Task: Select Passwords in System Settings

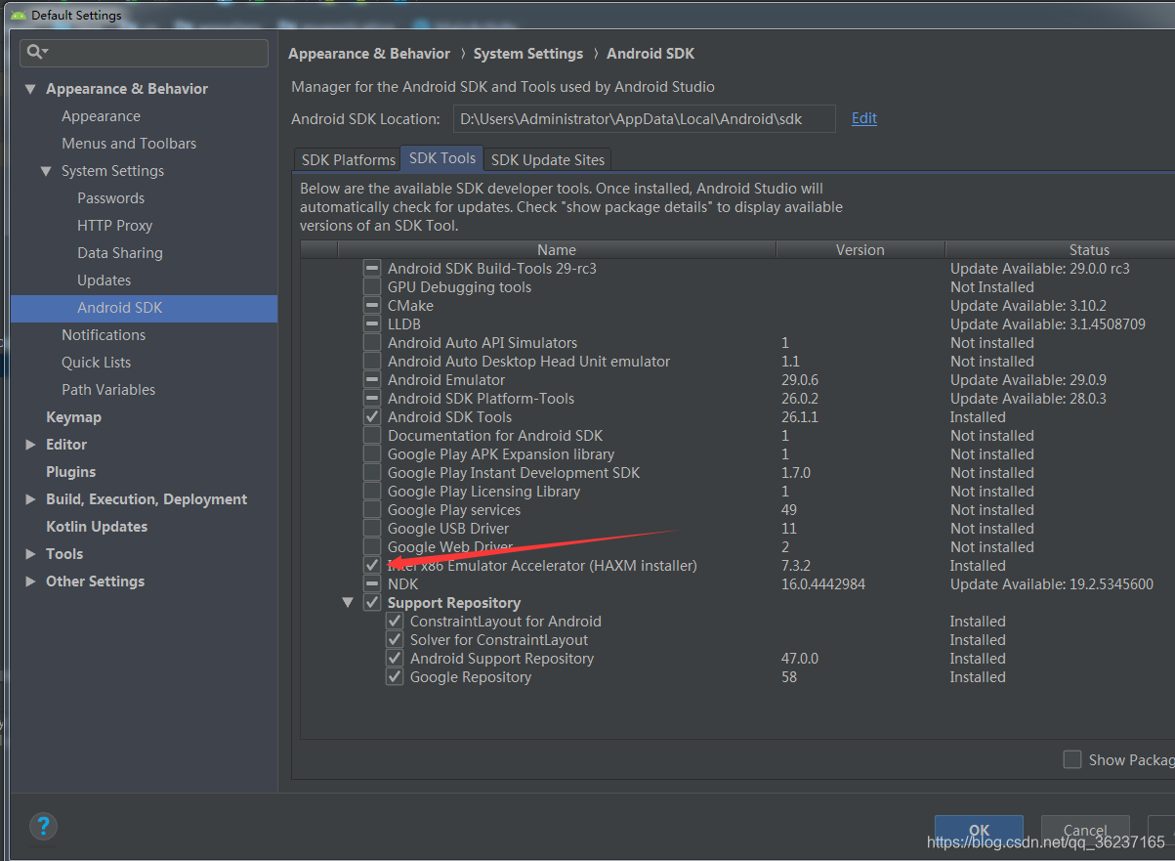Action: [110, 198]
